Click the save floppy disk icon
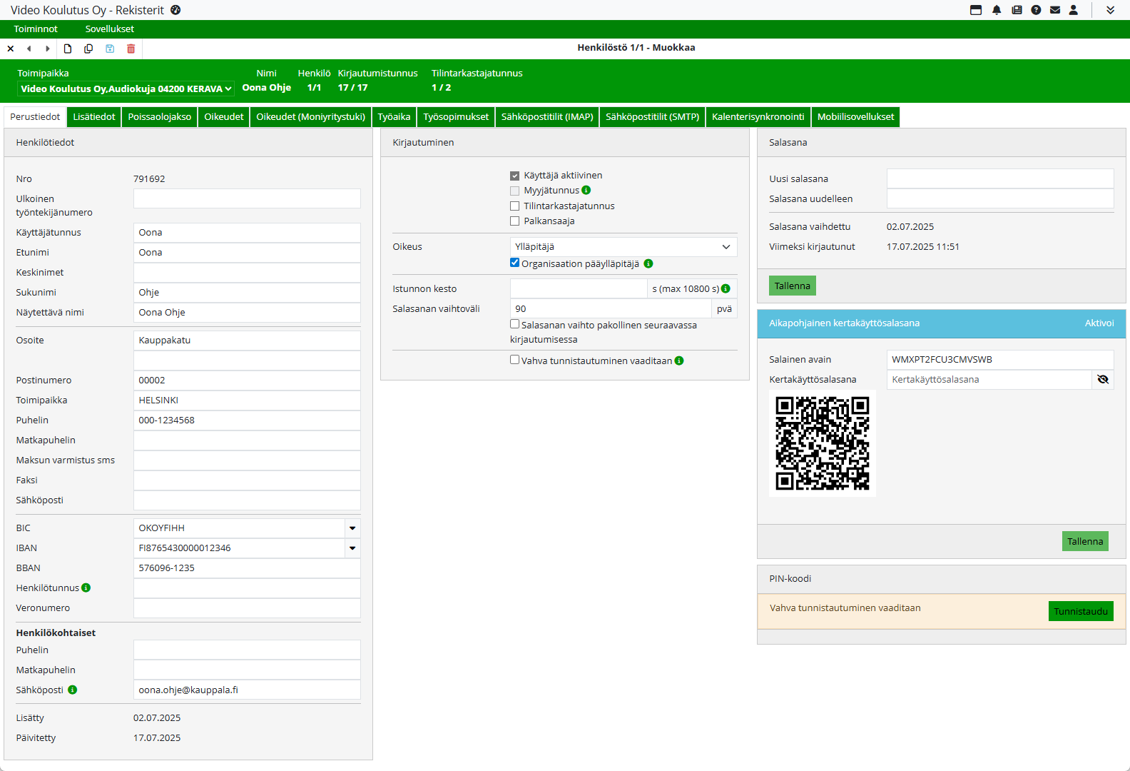The image size is (1130, 771). [x=110, y=49]
